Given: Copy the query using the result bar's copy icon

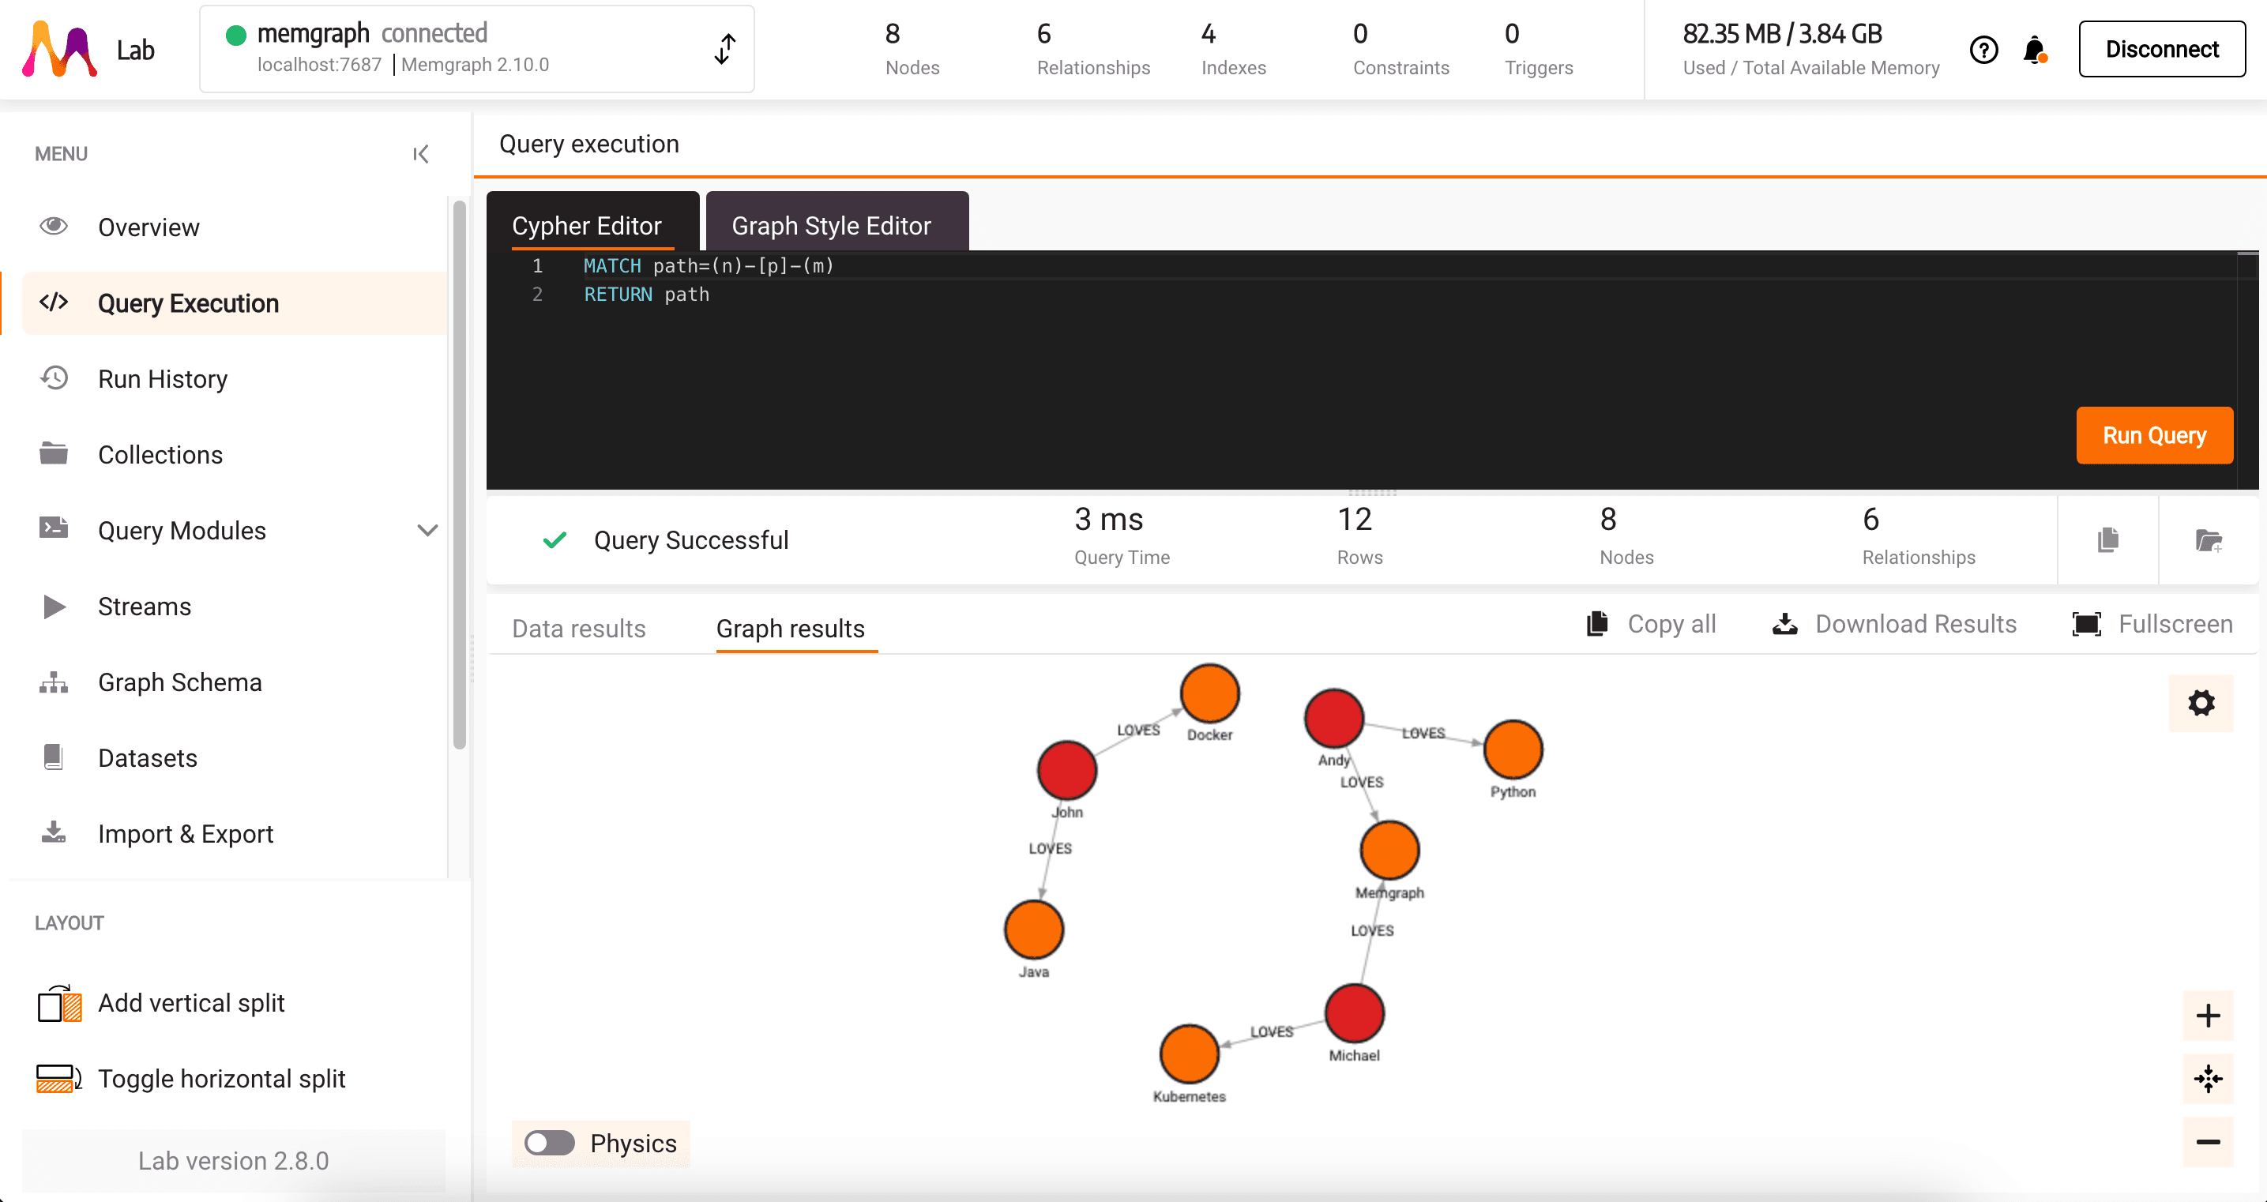Looking at the screenshot, I should point(2107,539).
